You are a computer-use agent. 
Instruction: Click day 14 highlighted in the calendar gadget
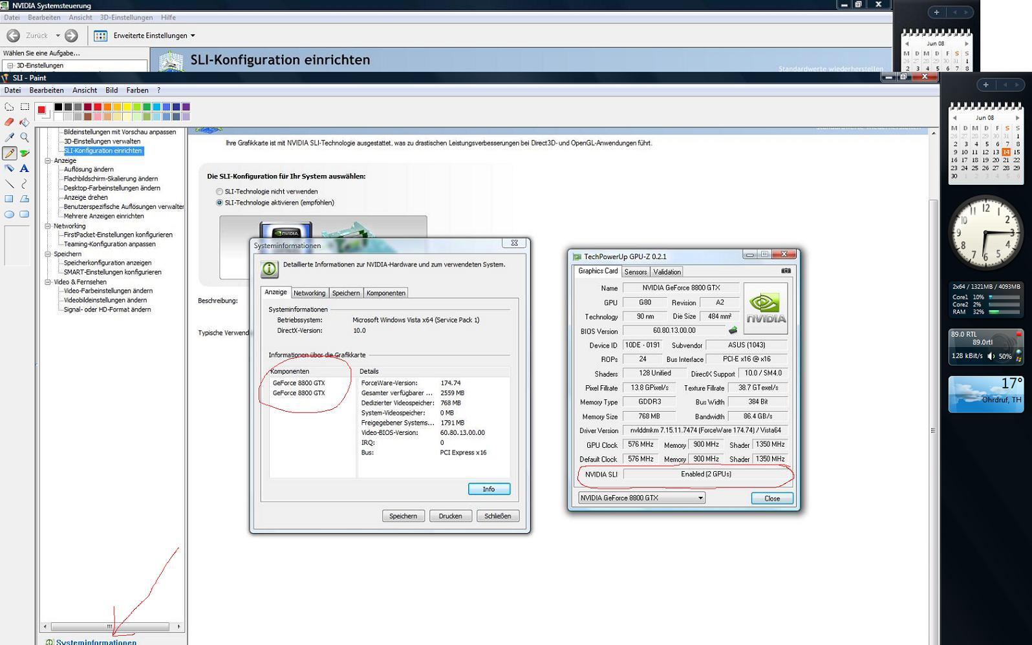click(x=1006, y=152)
